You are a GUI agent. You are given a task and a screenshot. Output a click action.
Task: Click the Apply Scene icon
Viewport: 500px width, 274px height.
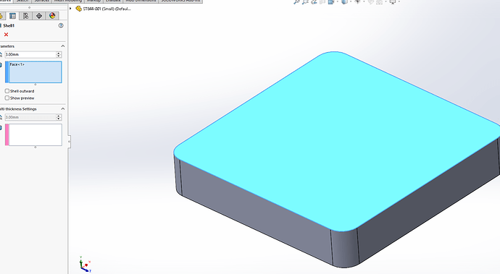coord(380,1)
